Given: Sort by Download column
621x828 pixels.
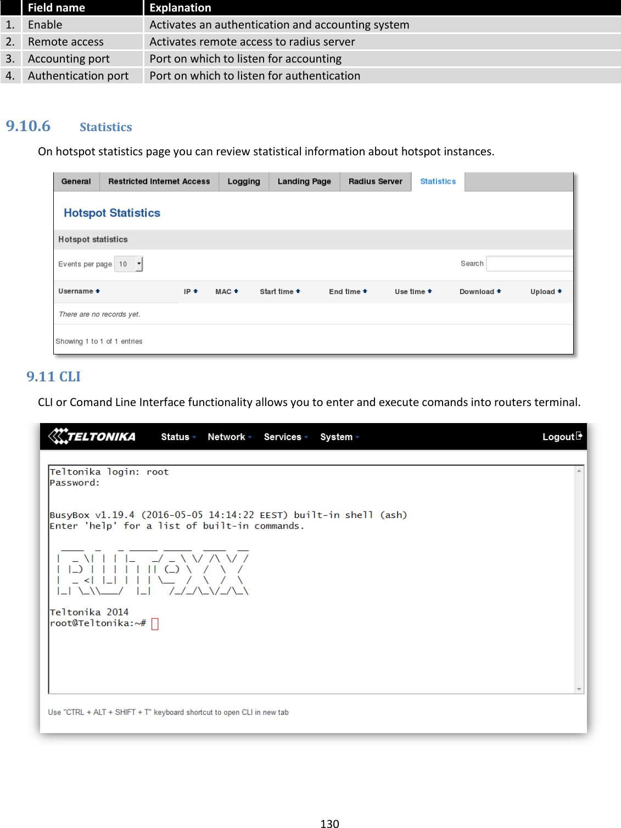Looking at the screenshot, I should point(479,291).
